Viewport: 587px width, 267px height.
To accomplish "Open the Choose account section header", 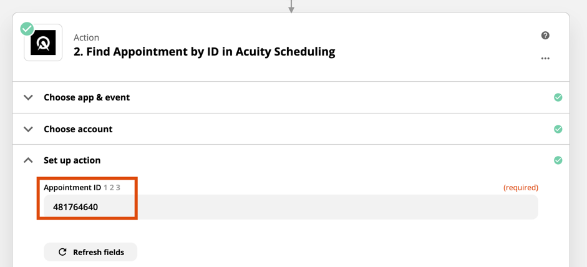I will (x=291, y=129).
